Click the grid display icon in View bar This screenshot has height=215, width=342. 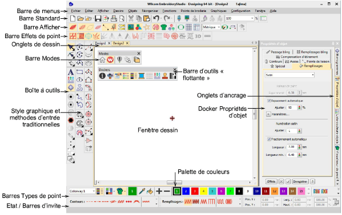tap(188, 27)
